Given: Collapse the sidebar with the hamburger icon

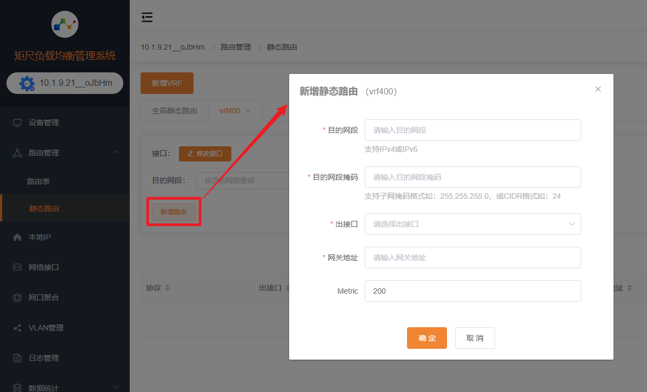Looking at the screenshot, I should click(x=147, y=18).
